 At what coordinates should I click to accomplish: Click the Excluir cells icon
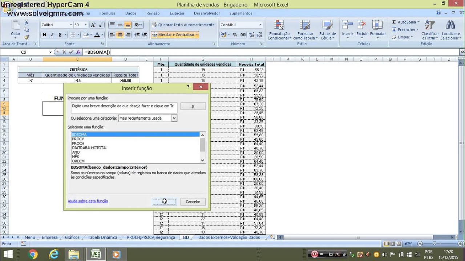tap(362, 25)
